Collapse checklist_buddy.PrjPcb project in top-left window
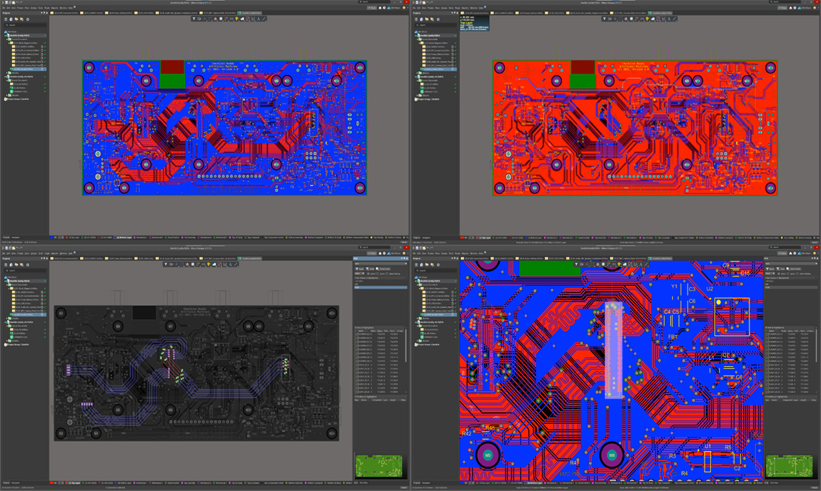The image size is (821, 491). tap(5, 36)
